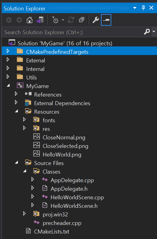
Task: Open the Solution Explorer window position menu
Action: 135,8
